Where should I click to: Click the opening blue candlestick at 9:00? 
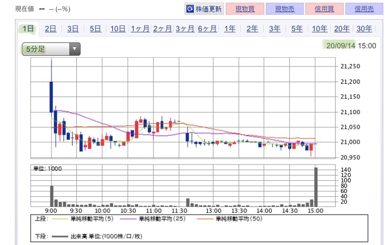click(x=51, y=97)
